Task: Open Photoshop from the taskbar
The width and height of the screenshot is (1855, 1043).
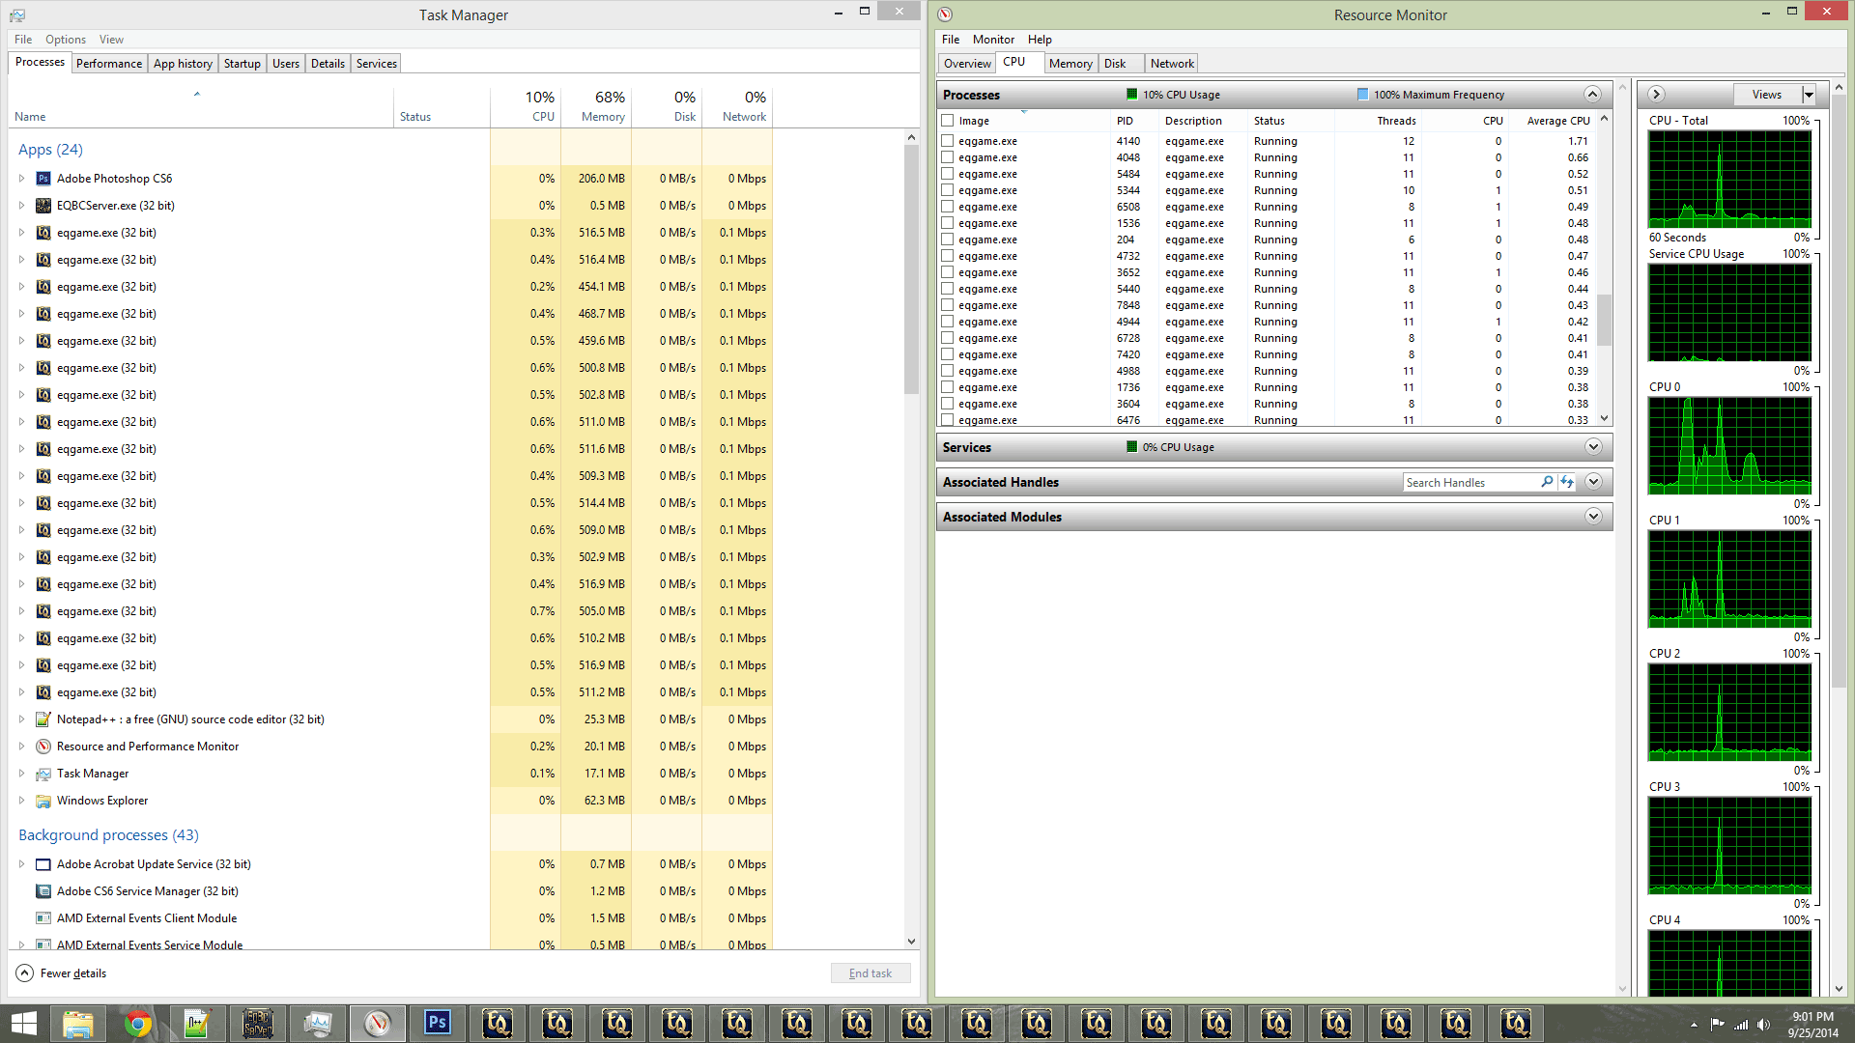Action: (x=437, y=1023)
